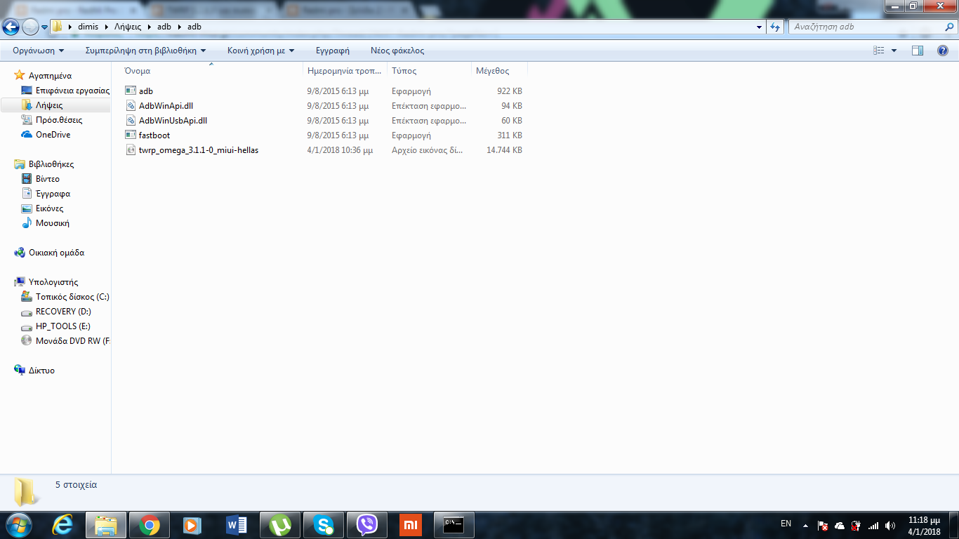The image size is (959, 539).
Task: Open Action Center flag in the tray
Action: coord(823,526)
